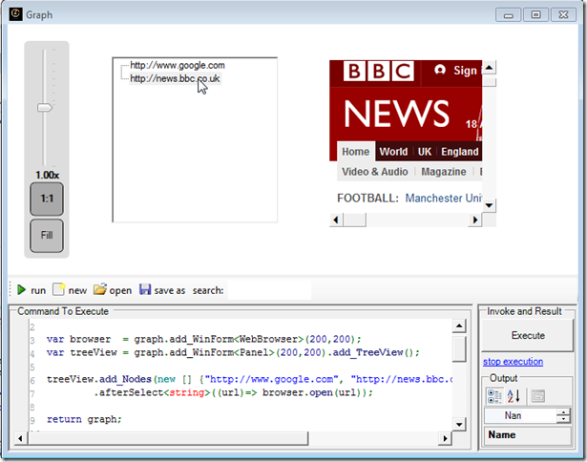587x462 pixels.
Task: Open the England tab on BBC News
Action: pyautogui.click(x=460, y=152)
